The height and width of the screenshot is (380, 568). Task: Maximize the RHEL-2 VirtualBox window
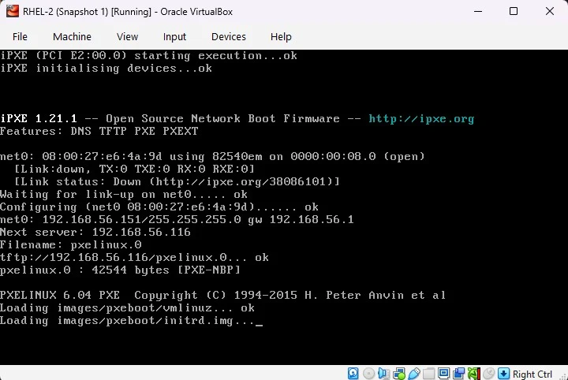click(514, 11)
